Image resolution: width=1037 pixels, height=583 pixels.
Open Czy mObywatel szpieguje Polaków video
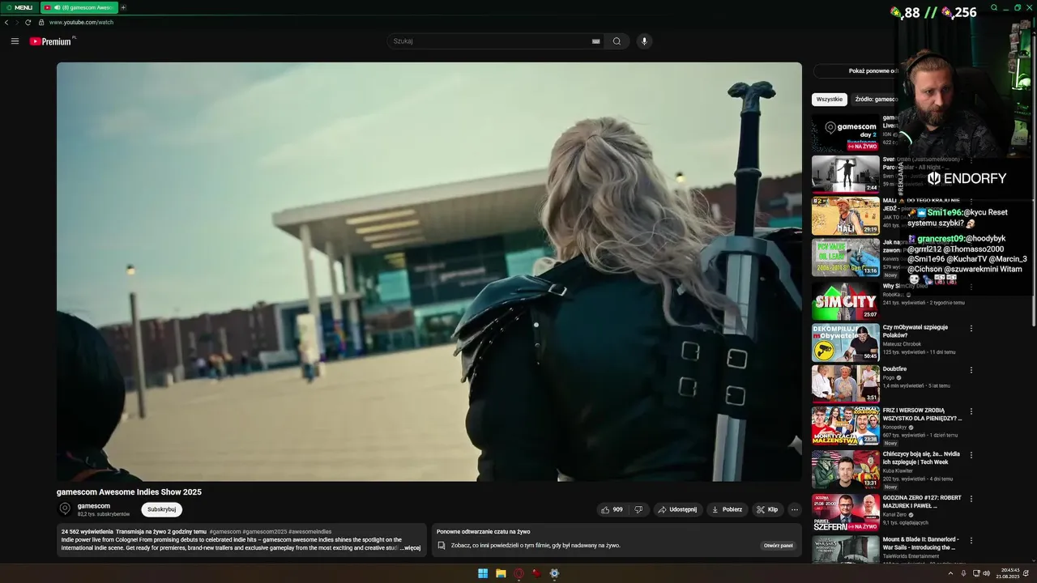915,331
